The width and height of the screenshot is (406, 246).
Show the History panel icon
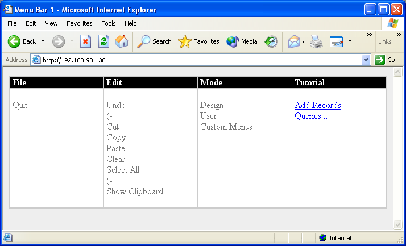[x=272, y=41]
